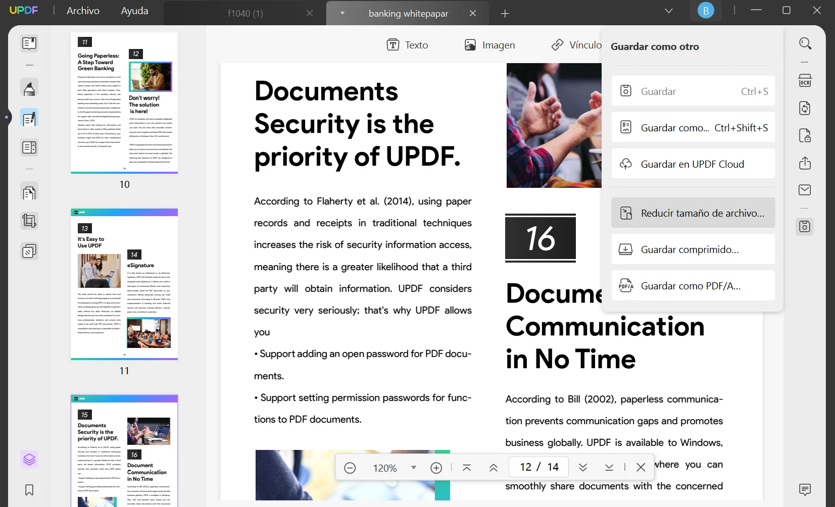835x507 pixels.
Task: Close the banking whitepapar tab
Action: (473, 13)
